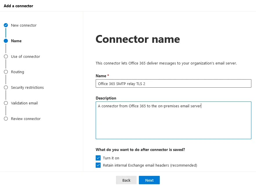Image resolution: width=256 pixels, height=188 pixels.
Task: Open the Review connector step label
Action: 26,119
